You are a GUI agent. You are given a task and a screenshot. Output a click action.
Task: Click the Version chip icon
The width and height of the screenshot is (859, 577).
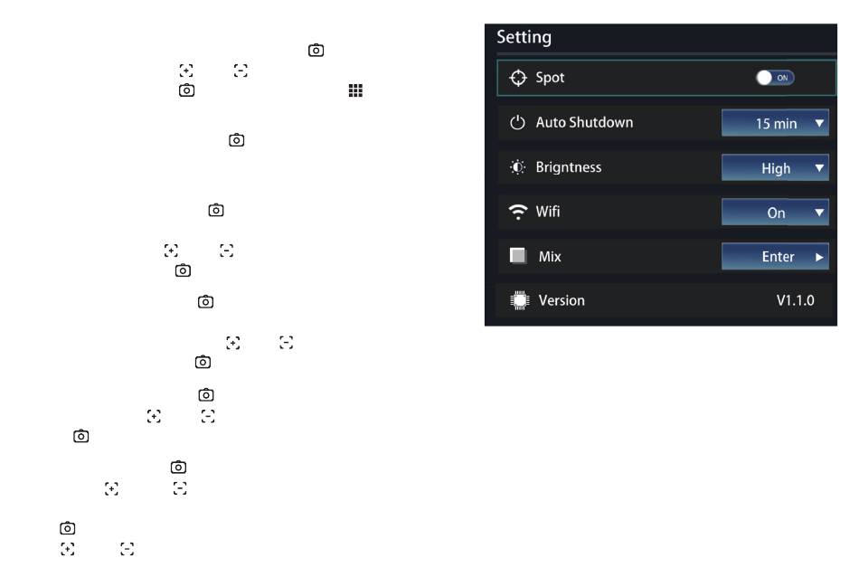(519, 300)
